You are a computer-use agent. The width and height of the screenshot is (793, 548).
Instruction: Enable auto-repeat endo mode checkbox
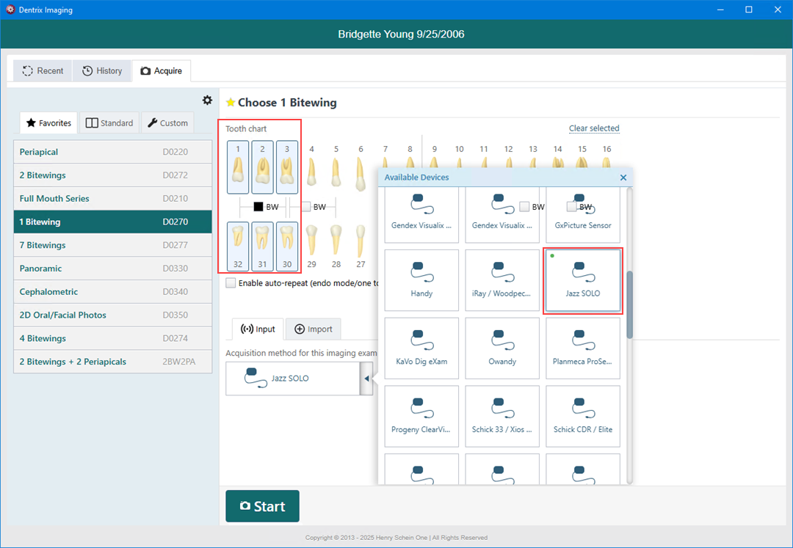pyautogui.click(x=231, y=283)
